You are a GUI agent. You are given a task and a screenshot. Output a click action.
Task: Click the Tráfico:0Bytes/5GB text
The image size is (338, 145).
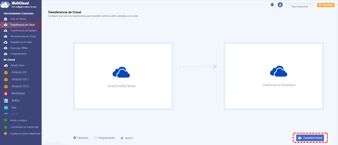[299, 7]
